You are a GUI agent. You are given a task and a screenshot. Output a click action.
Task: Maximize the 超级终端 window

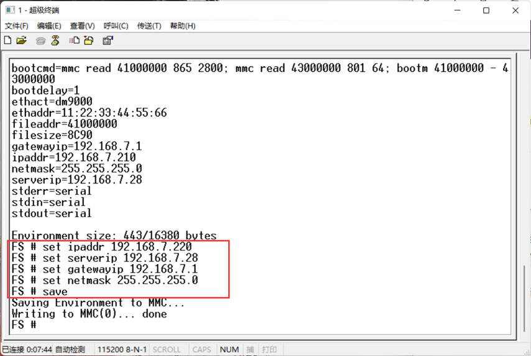pos(486,10)
